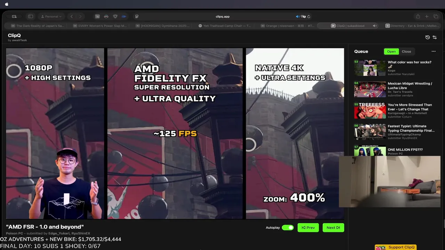445x250 pixels.
Task: Open the ClipQ settings sliders icon
Action: pyautogui.click(x=435, y=37)
